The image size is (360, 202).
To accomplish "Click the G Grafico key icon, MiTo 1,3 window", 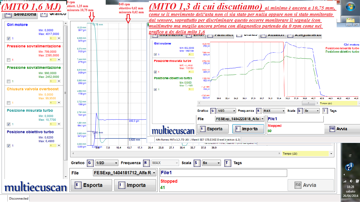I will click(x=213, y=111).
